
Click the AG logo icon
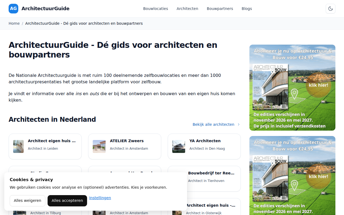tap(13, 9)
